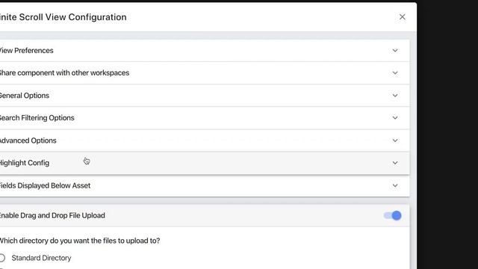Click the Highlight Config chevron icon
The width and height of the screenshot is (478, 269).
coord(395,163)
